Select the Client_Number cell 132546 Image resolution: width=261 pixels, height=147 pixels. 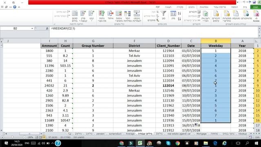168,91
